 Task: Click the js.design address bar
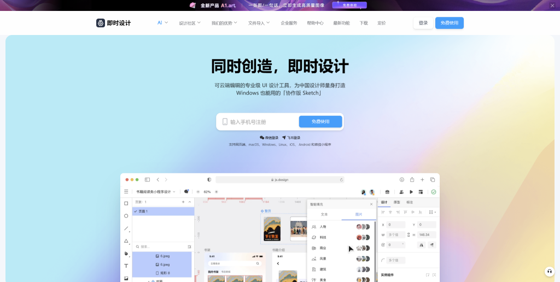coord(279,180)
